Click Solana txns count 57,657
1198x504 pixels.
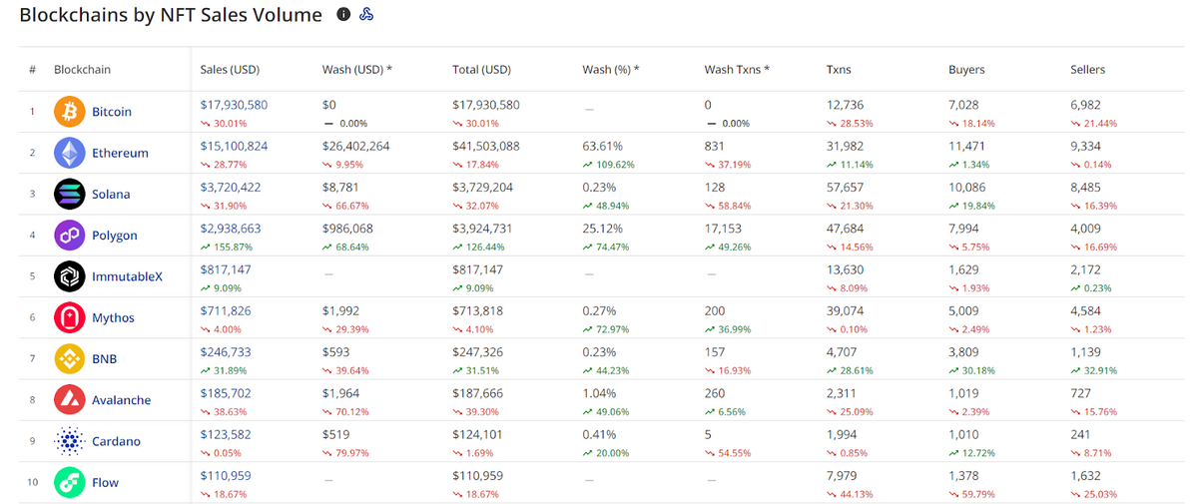point(845,187)
